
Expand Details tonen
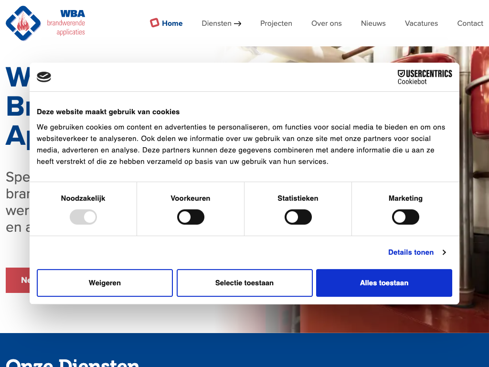pos(411,252)
